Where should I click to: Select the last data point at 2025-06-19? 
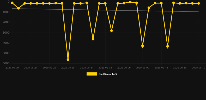(x=198, y=3)
